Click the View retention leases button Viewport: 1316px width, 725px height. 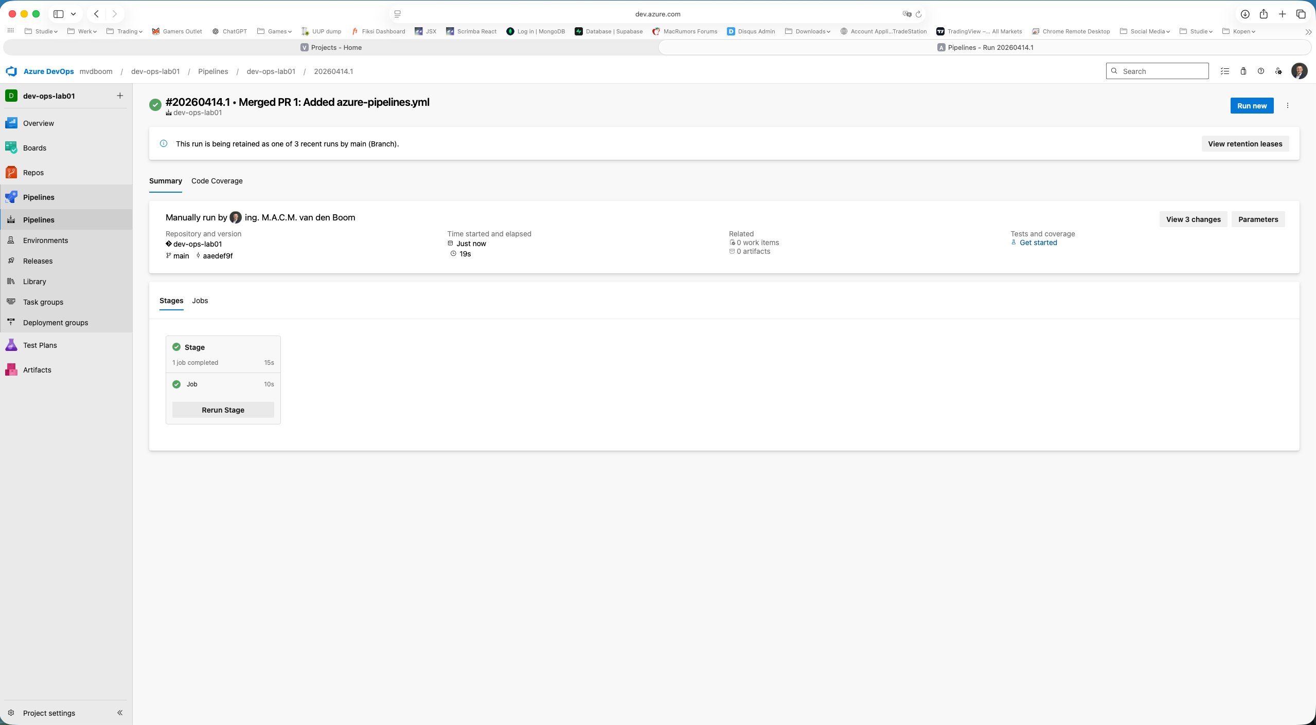coord(1245,144)
